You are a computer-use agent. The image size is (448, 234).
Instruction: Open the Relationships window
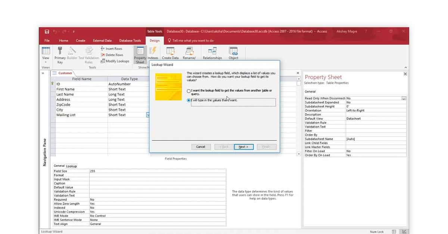point(212,54)
